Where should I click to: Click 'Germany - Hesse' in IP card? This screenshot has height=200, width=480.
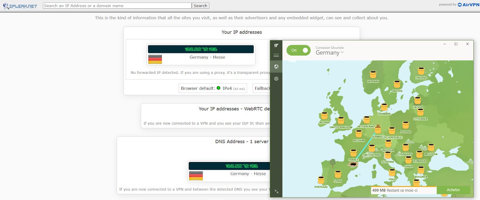(207, 57)
